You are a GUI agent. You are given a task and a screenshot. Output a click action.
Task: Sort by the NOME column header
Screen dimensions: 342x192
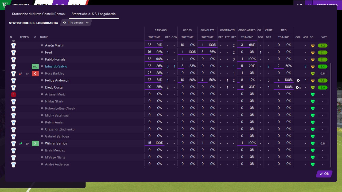tap(44, 37)
